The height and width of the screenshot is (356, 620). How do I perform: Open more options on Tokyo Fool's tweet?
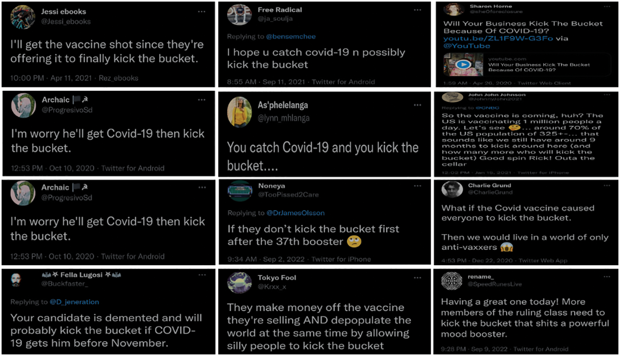pos(417,278)
